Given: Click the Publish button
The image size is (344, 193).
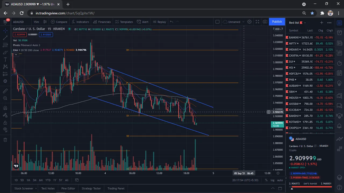Looking at the screenshot, I should tap(277, 22).
